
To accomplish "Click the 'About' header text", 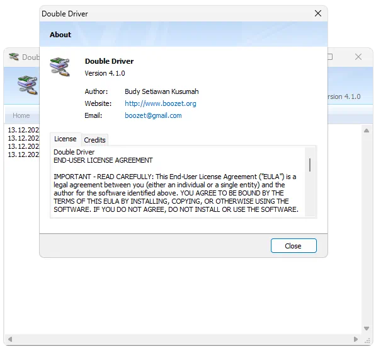I will coord(60,35).
